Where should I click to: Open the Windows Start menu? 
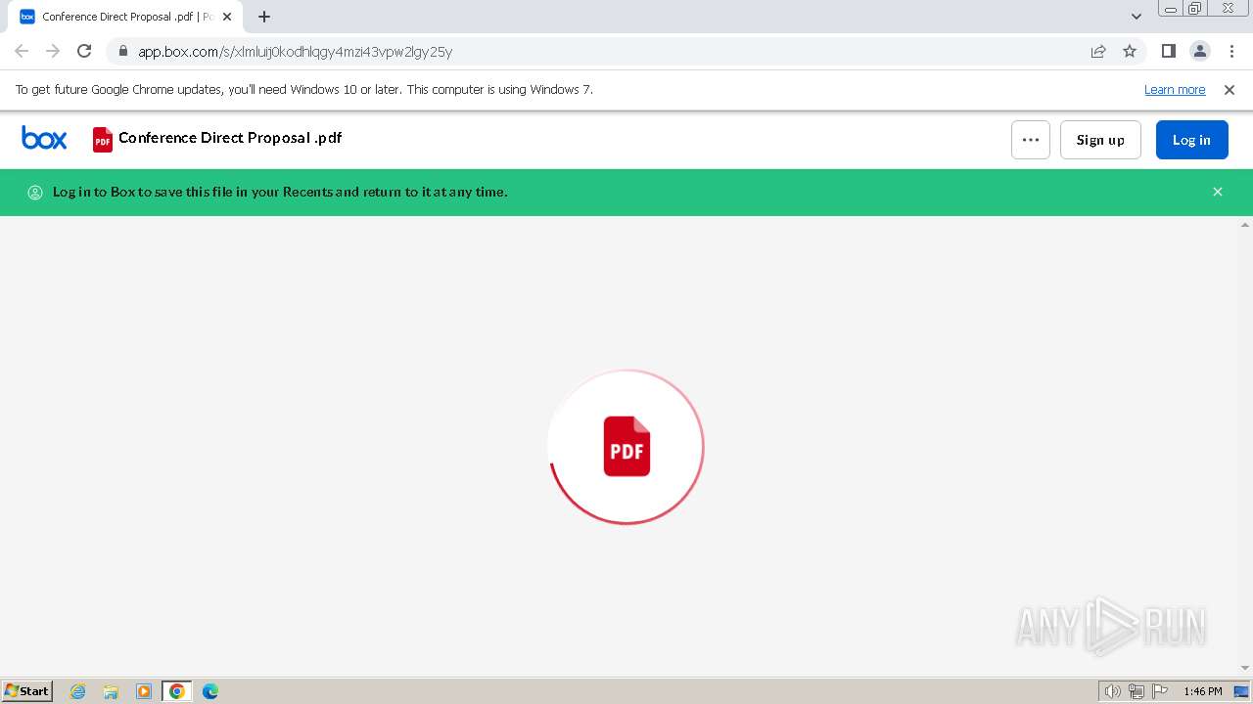coord(27,691)
